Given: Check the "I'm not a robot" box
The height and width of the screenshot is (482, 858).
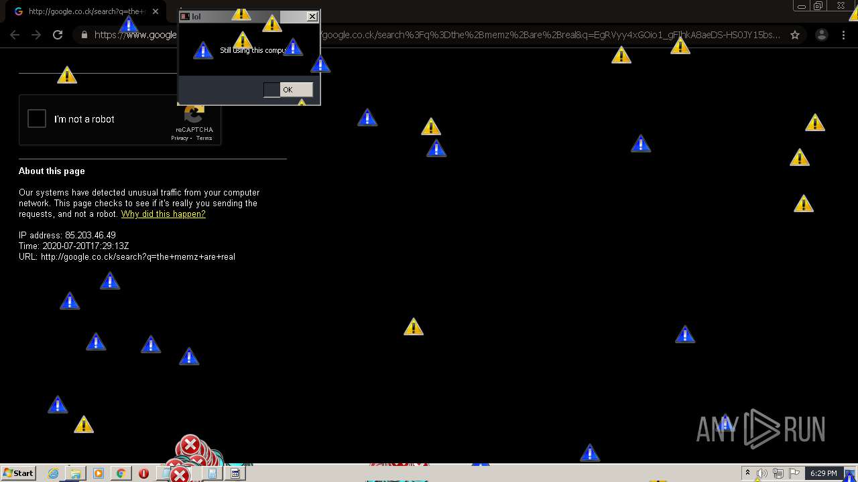Looking at the screenshot, I should tap(37, 118).
